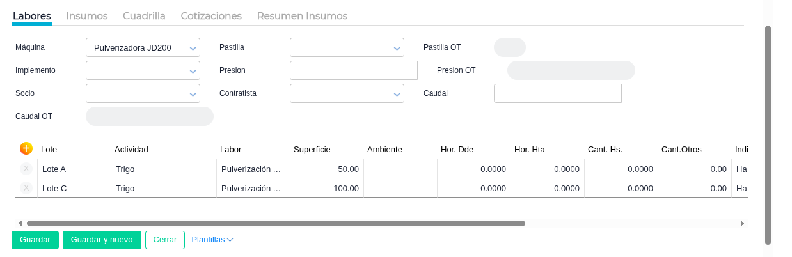Expand the Pastilla dropdown
This screenshot has width=792, height=257.
[x=347, y=47]
